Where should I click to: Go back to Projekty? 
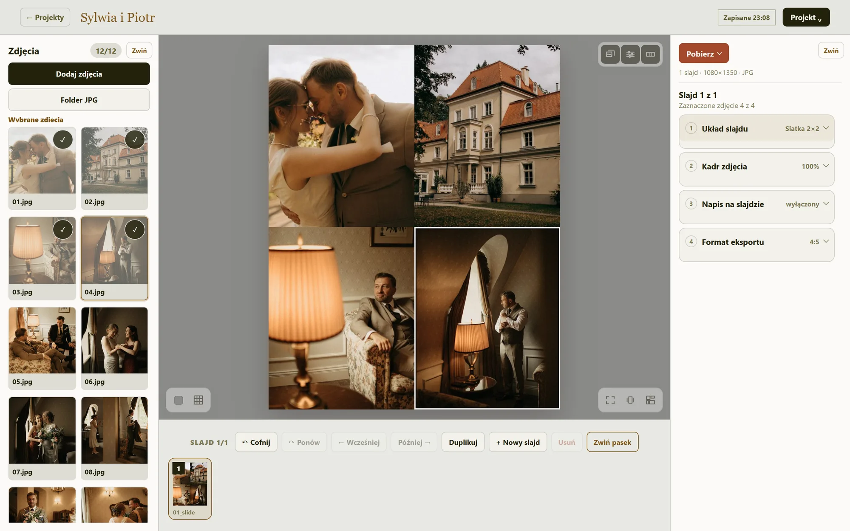45,17
